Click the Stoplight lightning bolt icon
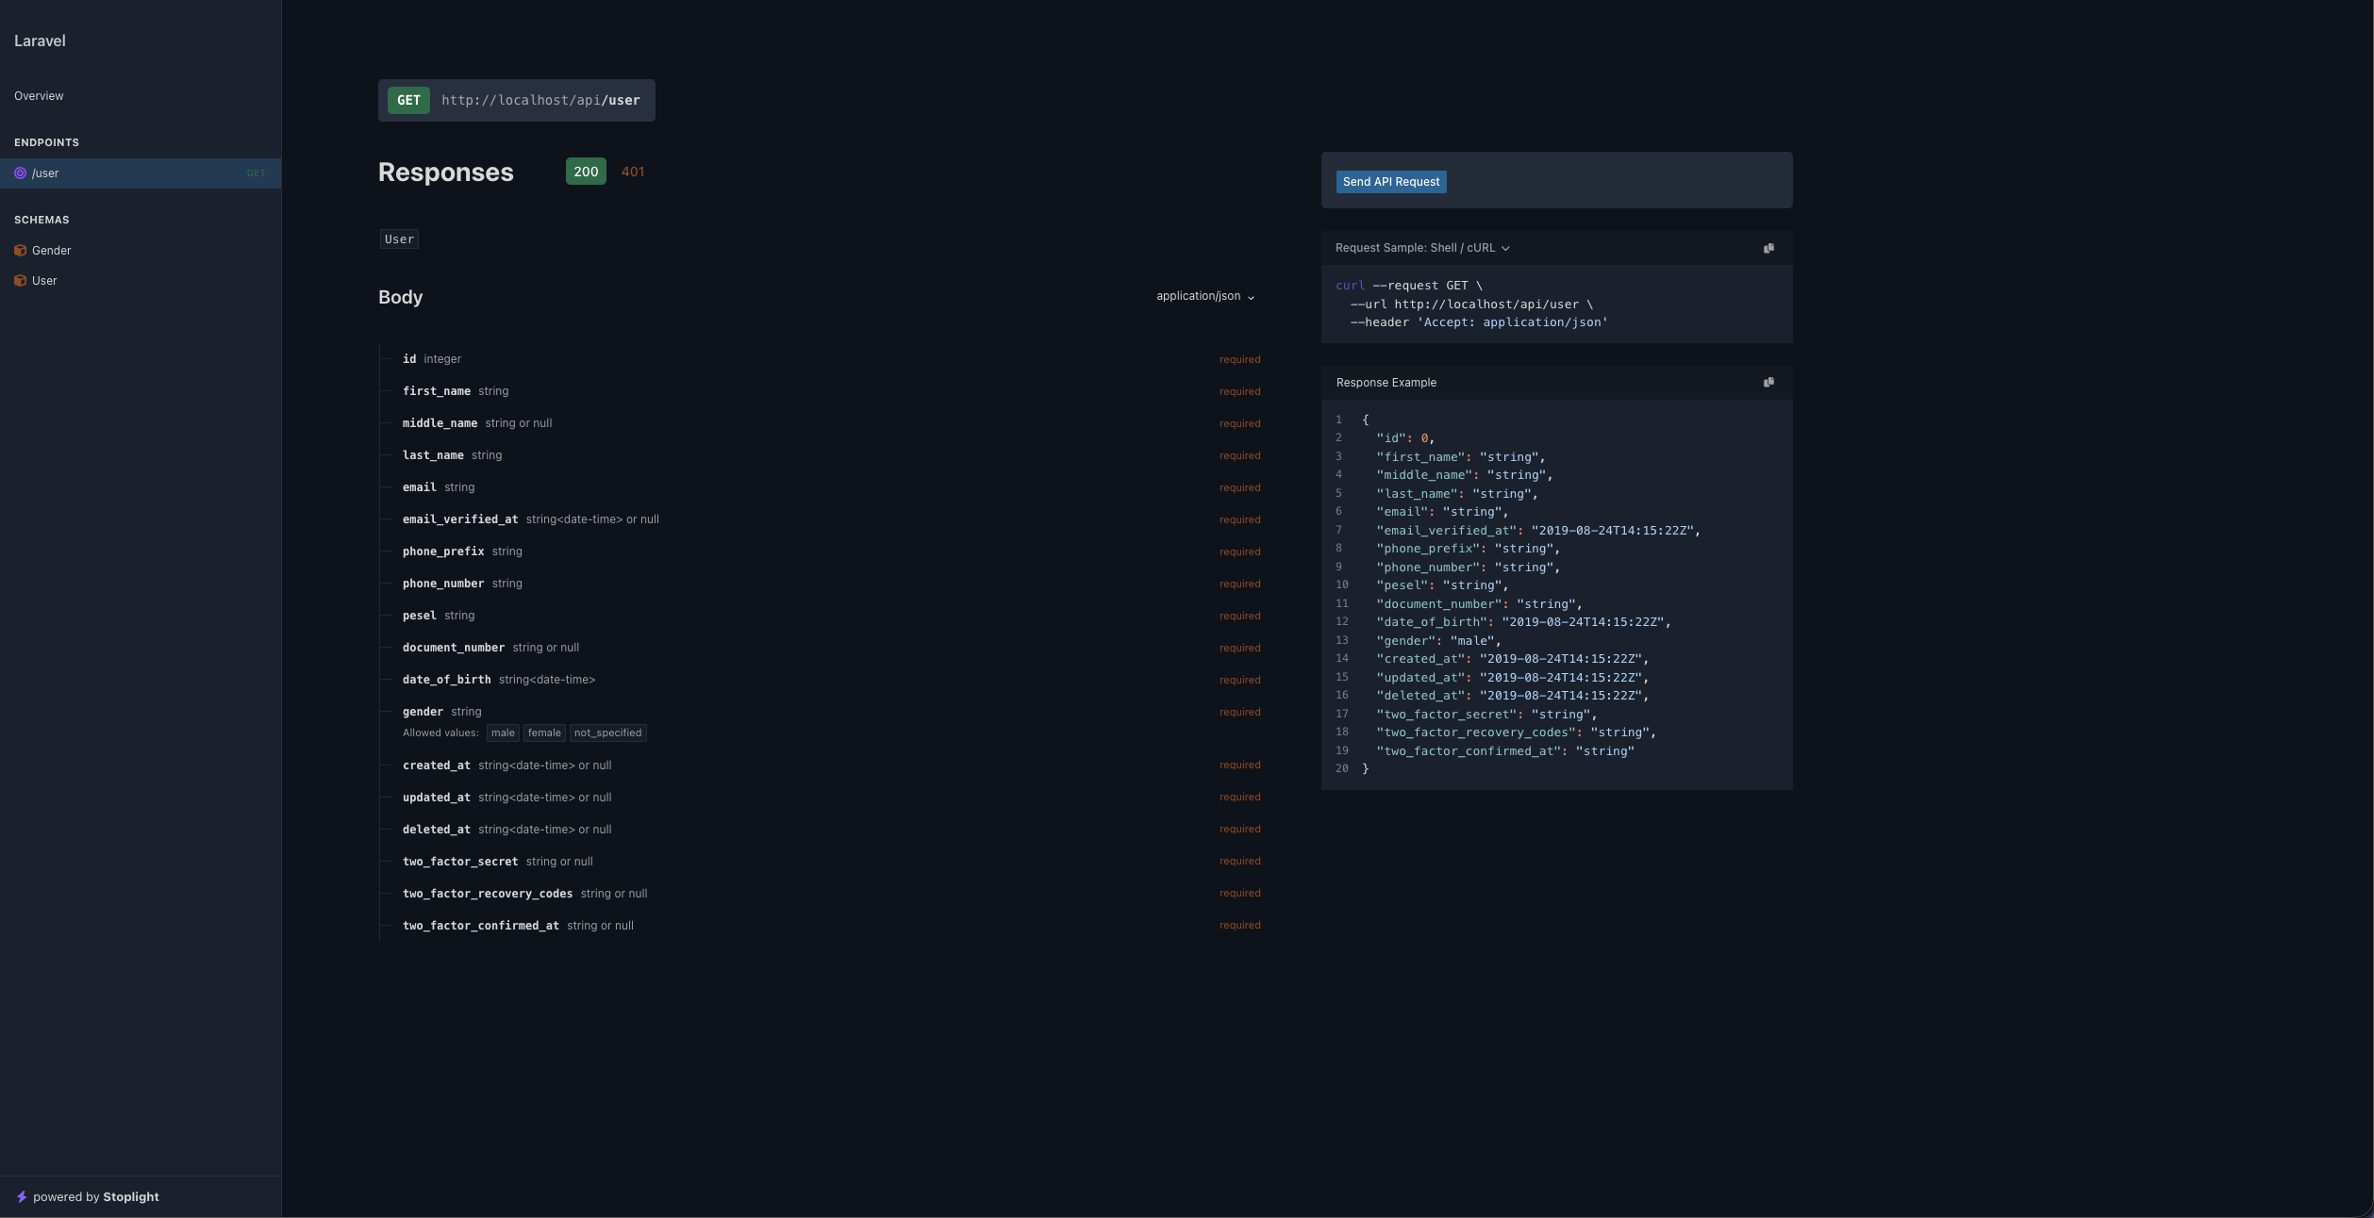 (22, 1197)
